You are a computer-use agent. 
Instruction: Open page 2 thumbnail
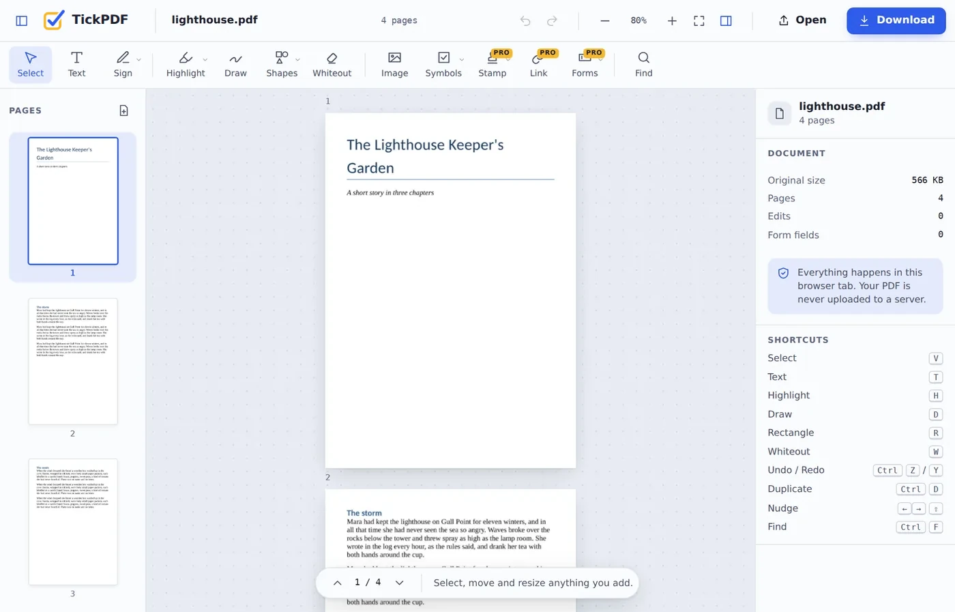pyautogui.click(x=73, y=362)
